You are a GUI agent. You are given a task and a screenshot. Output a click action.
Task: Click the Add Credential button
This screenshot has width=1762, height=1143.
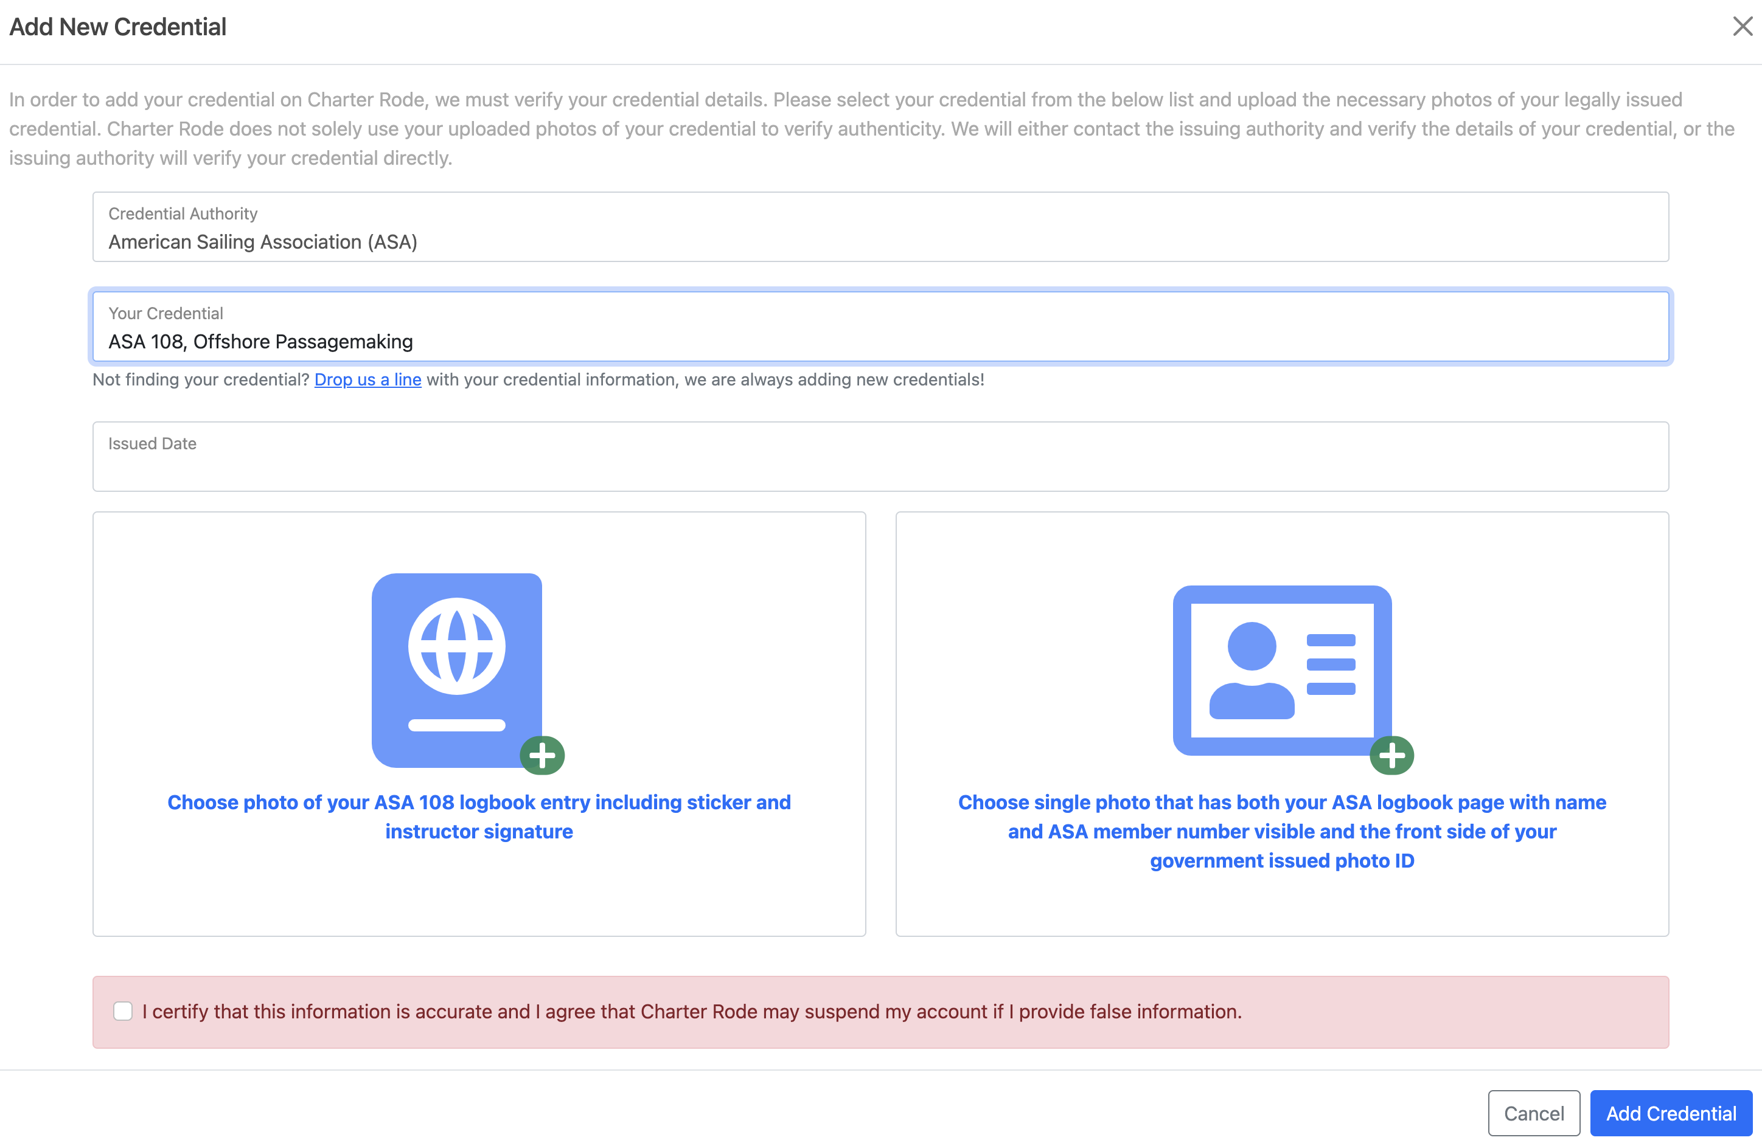[1671, 1113]
